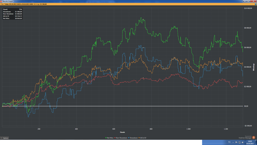Image resolution: width=257 pixels, height=145 pixels.
Task: Open the Action Center flag icon
Action: click(236, 142)
